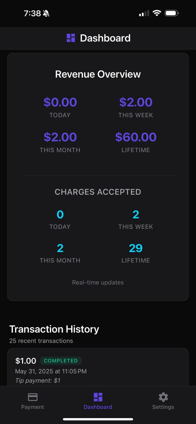Tap the LIFETIME revenue value of $60.00

pos(136,137)
